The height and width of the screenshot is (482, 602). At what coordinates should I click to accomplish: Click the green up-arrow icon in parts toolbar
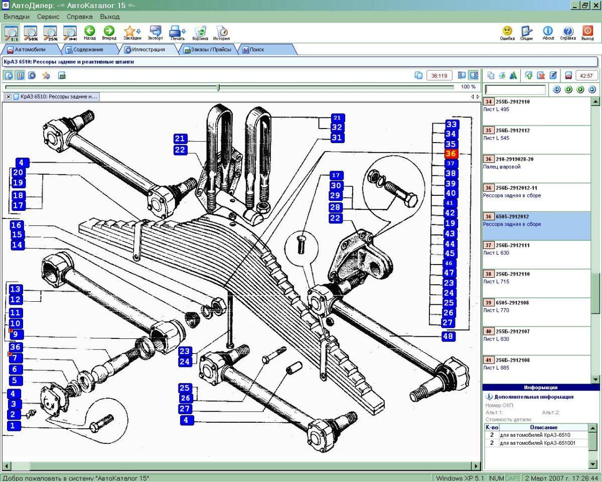coord(529,75)
